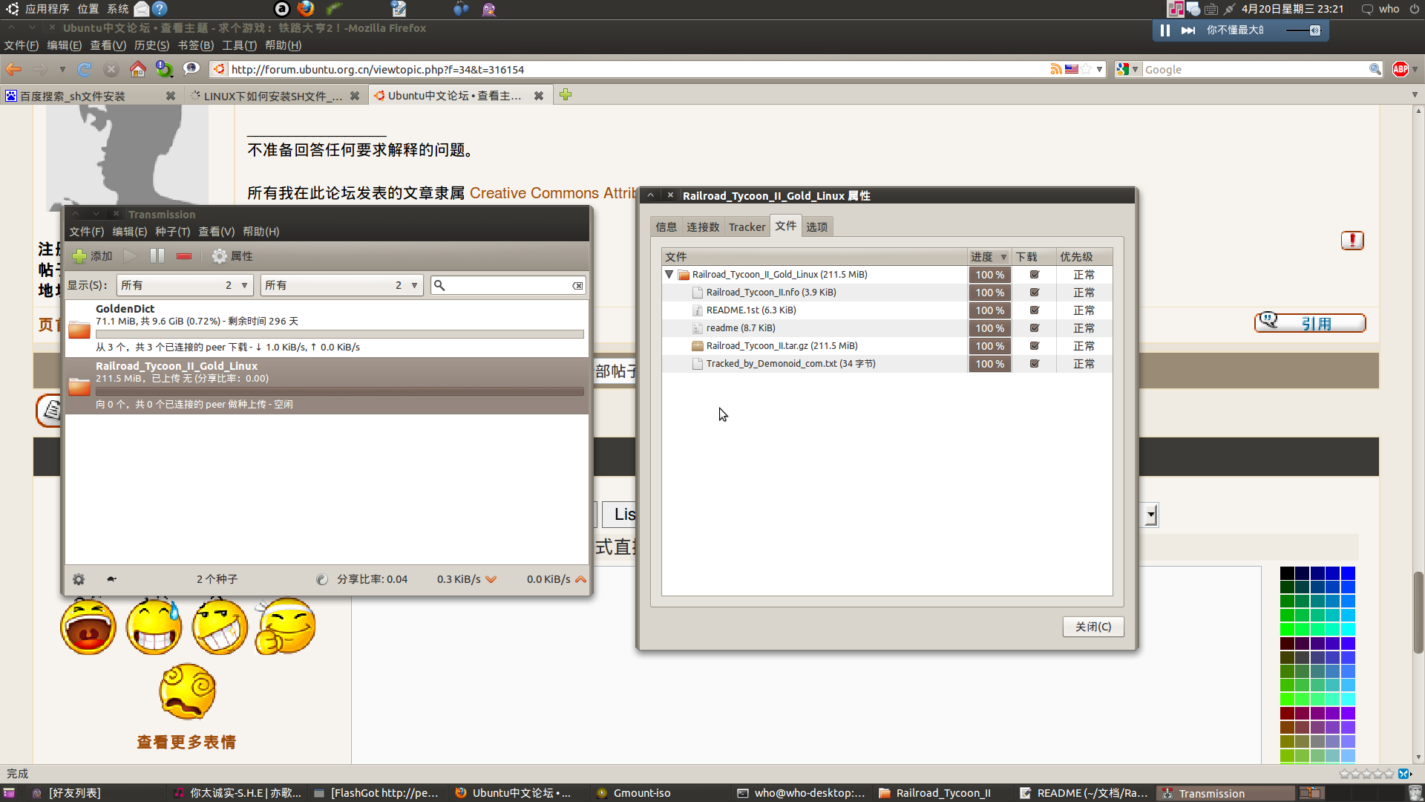1425x802 pixels.
Task: Open the address bar history dropdown
Action: (x=1099, y=69)
